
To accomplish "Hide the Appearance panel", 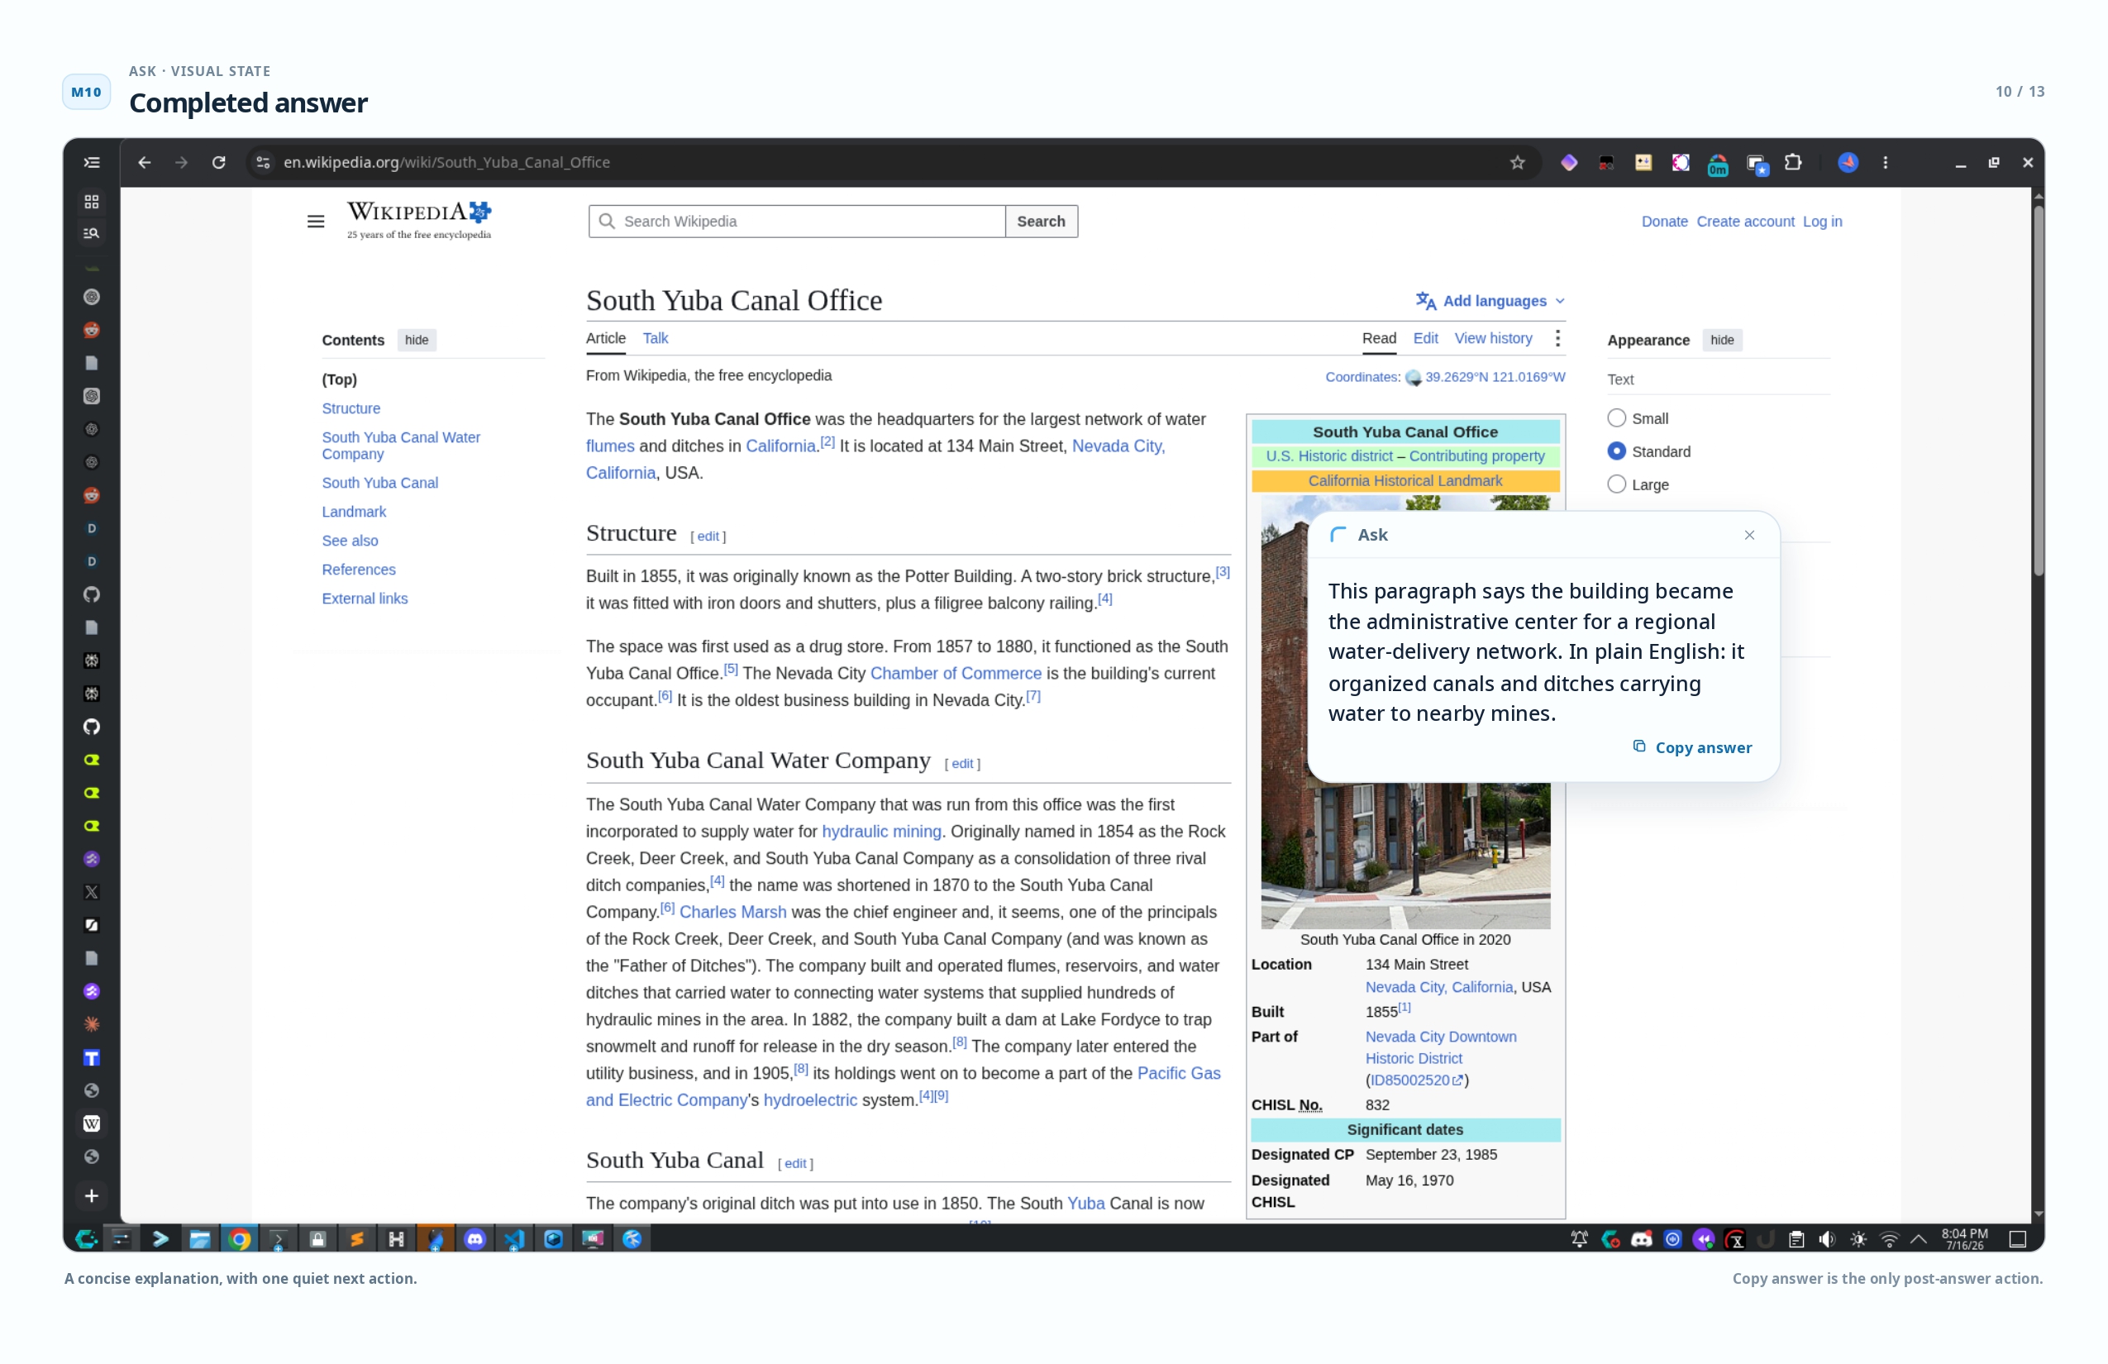I will 1722,340.
